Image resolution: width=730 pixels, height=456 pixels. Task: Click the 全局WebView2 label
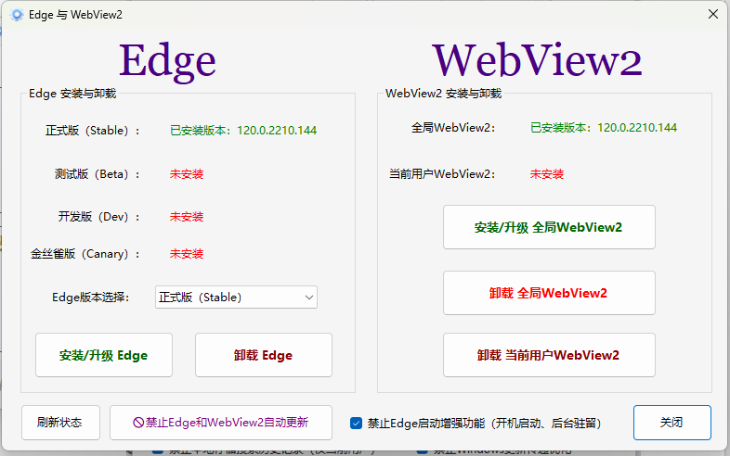click(x=453, y=128)
